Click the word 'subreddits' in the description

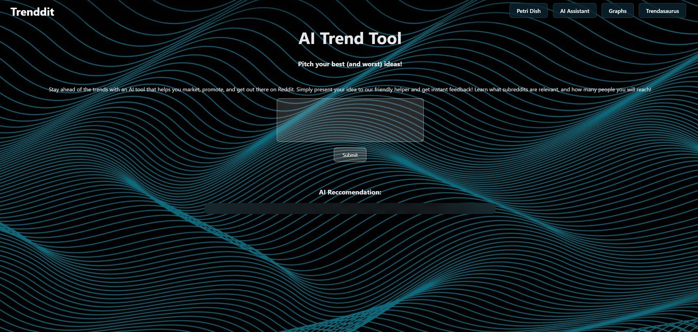pos(515,89)
